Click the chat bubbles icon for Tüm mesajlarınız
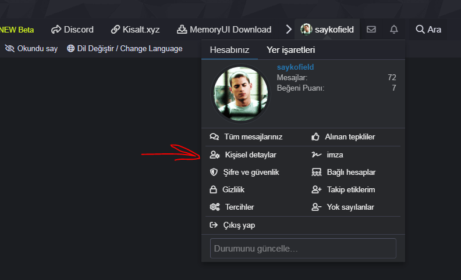The width and height of the screenshot is (461, 280). (x=214, y=137)
